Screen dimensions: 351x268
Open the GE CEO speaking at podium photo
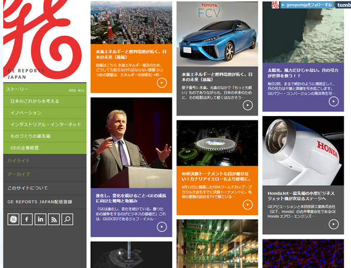click(131, 143)
